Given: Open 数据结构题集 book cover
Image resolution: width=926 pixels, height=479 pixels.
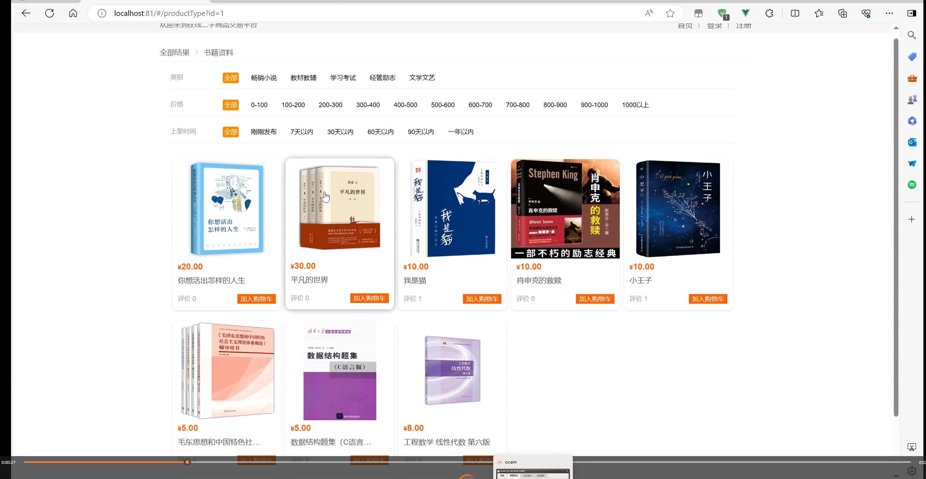Looking at the screenshot, I should pyautogui.click(x=340, y=371).
